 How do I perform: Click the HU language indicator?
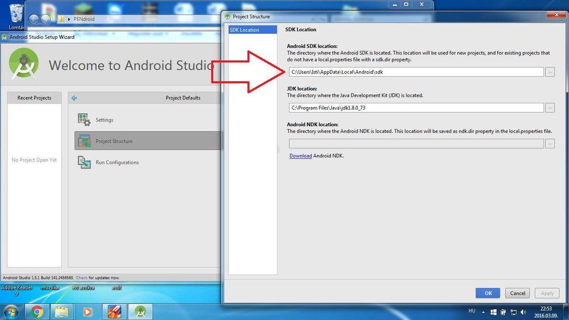coord(472,311)
